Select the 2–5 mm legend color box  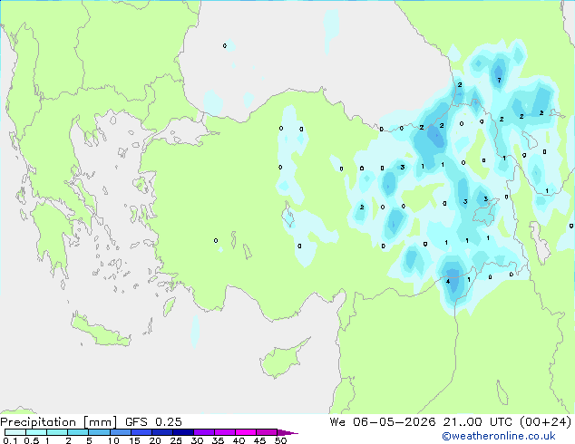click(78, 432)
